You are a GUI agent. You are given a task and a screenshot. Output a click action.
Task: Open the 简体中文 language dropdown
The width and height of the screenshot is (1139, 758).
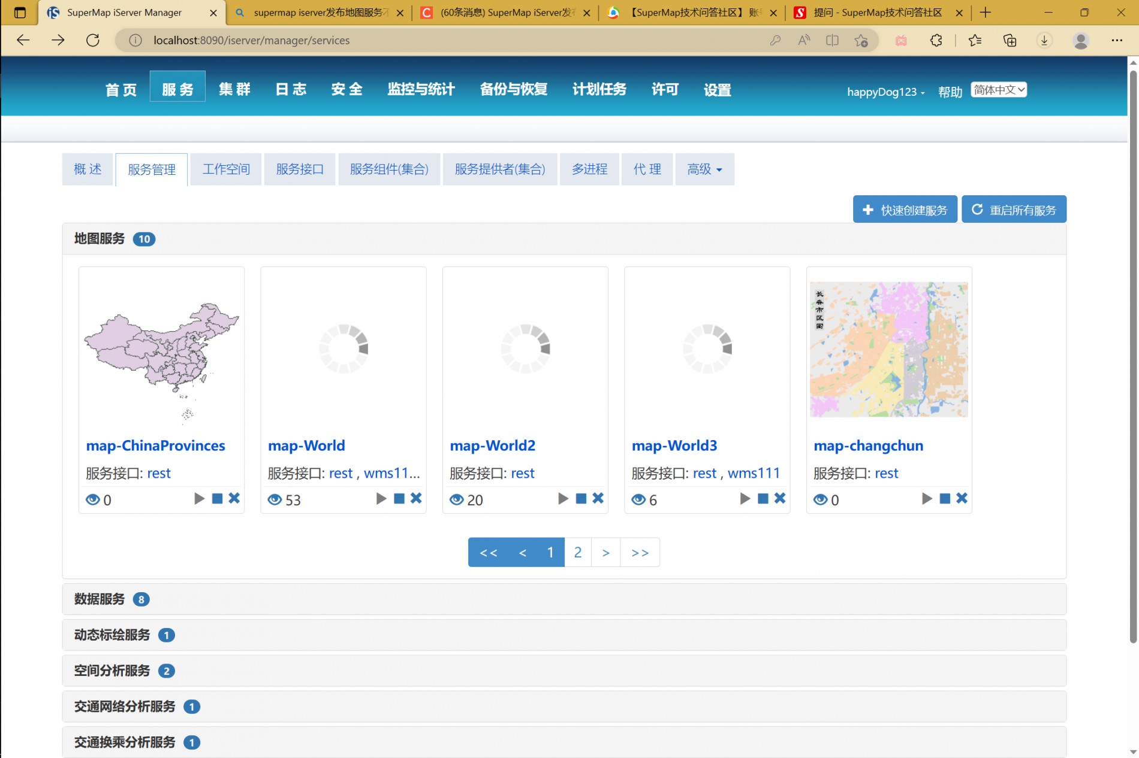pyautogui.click(x=999, y=90)
